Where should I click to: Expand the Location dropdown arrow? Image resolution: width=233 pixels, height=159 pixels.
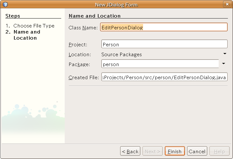pos(224,54)
